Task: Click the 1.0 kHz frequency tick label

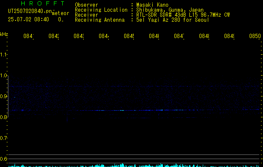Action: (x=4, y=76)
